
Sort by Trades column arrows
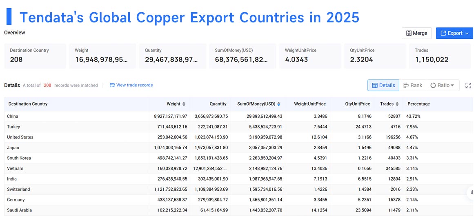tap(397, 104)
